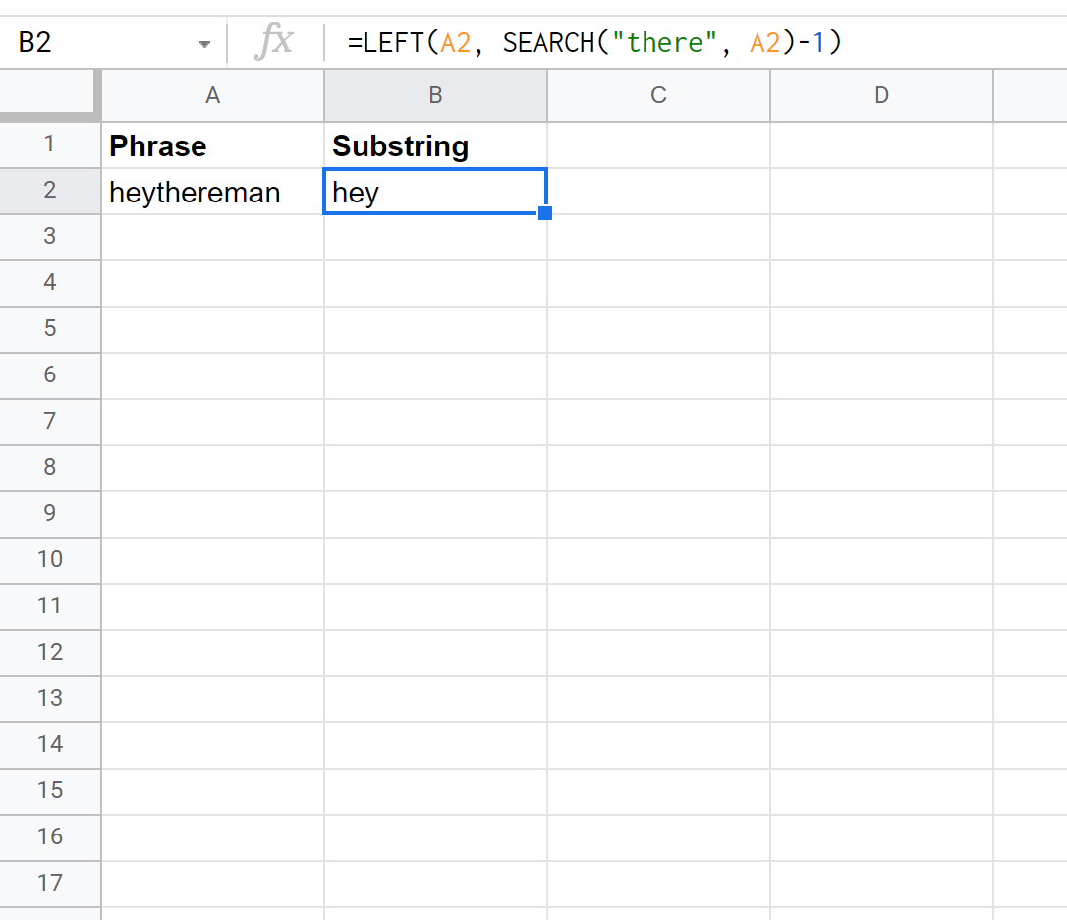Viewport: 1067px width, 920px height.
Task: Open the Name Box dropdown arrow
Action: (204, 44)
